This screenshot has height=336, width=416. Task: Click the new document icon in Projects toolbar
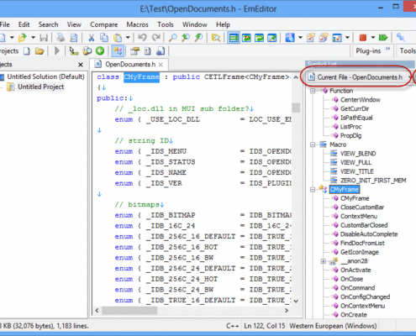pyautogui.click(x=27, y=51)
